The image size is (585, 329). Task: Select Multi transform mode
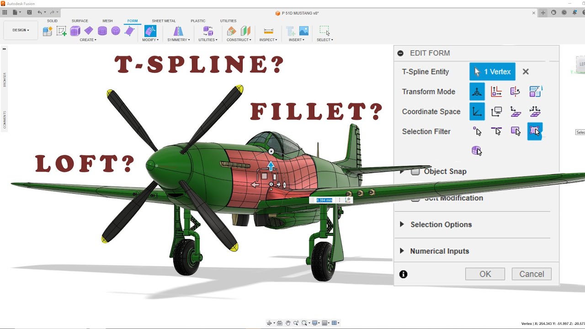(x=477, y=91)
